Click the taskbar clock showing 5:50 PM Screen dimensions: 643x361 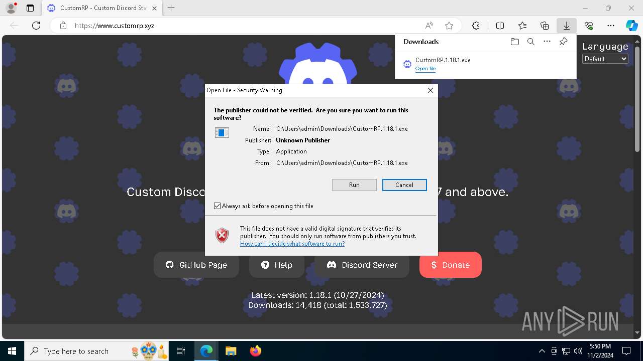click(600, 351)
